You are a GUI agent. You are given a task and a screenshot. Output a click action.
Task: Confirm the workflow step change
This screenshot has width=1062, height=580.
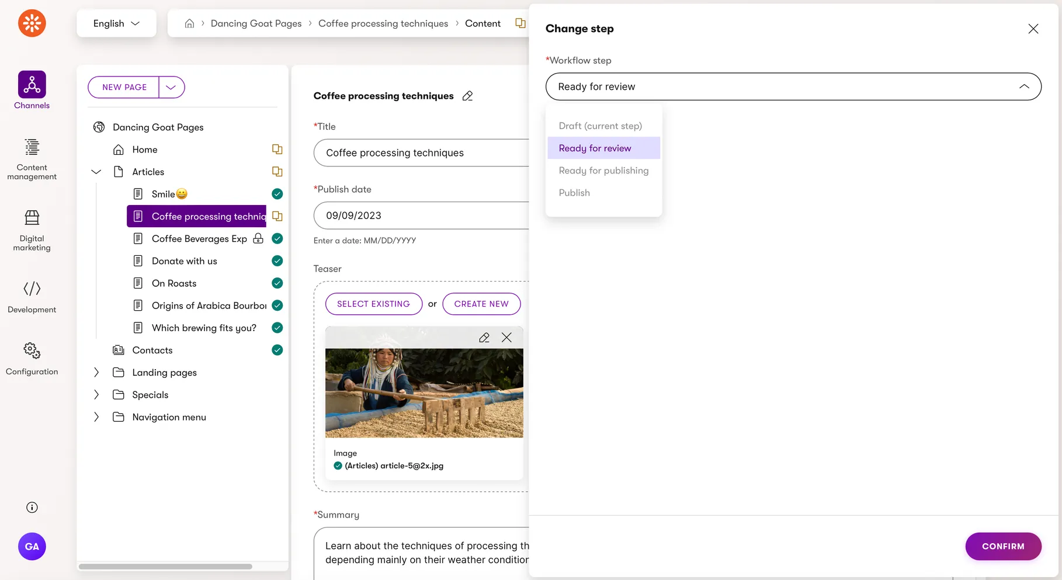[1003, 546]
